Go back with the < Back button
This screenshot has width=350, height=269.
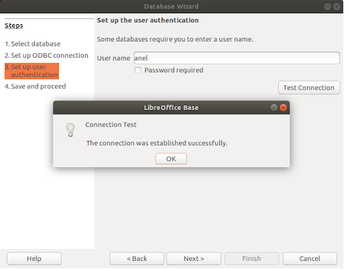pos(137,259)
